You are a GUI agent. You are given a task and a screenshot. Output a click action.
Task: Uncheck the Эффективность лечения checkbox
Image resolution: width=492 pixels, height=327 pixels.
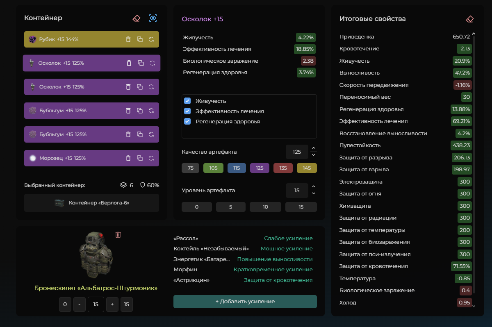pos(187,111)
